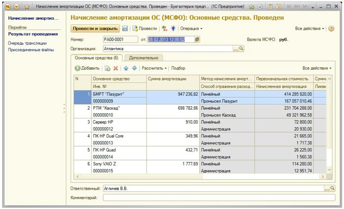344x209 pixels.
Task: Open Очередь трансляции link
Action: tap(27, 43)
